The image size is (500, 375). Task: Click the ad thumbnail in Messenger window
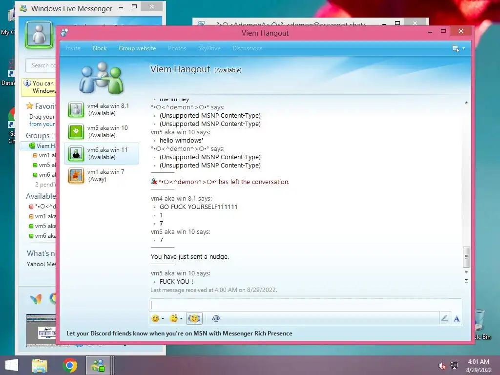41,331
